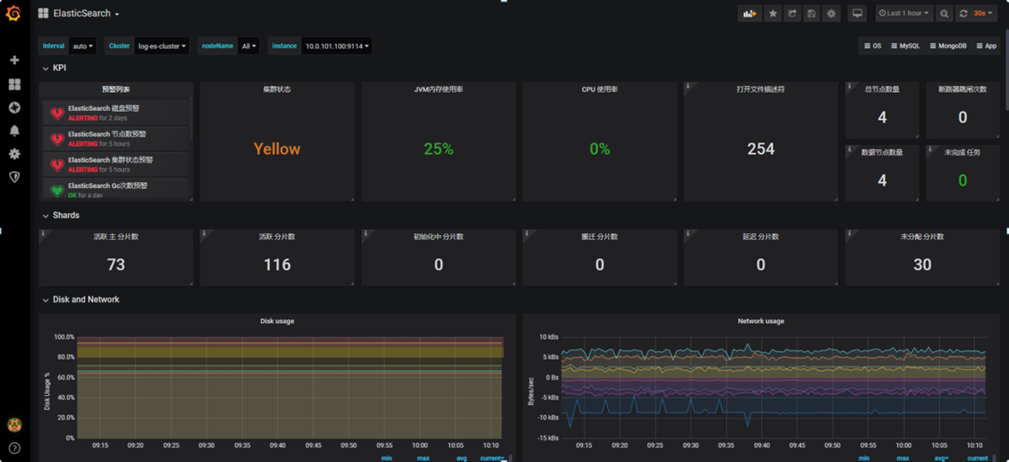
Task: Open the MongoDB dashboard link
Action: pyautogui.click(x=948, y=46)
